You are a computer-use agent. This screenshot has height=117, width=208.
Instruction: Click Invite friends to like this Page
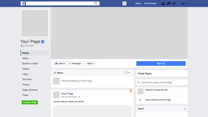coord(158,100)
